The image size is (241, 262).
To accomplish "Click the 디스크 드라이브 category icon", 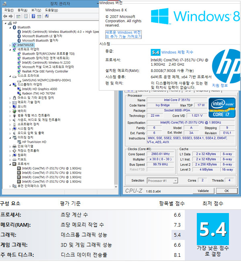I will (x=14, y=76).
